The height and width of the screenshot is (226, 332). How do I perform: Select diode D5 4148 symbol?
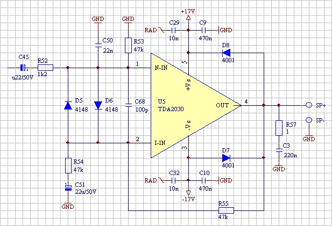[x=68, y=105]
